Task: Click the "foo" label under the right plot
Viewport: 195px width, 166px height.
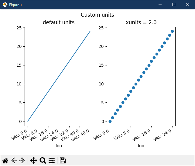Action: tap(141, 146)
